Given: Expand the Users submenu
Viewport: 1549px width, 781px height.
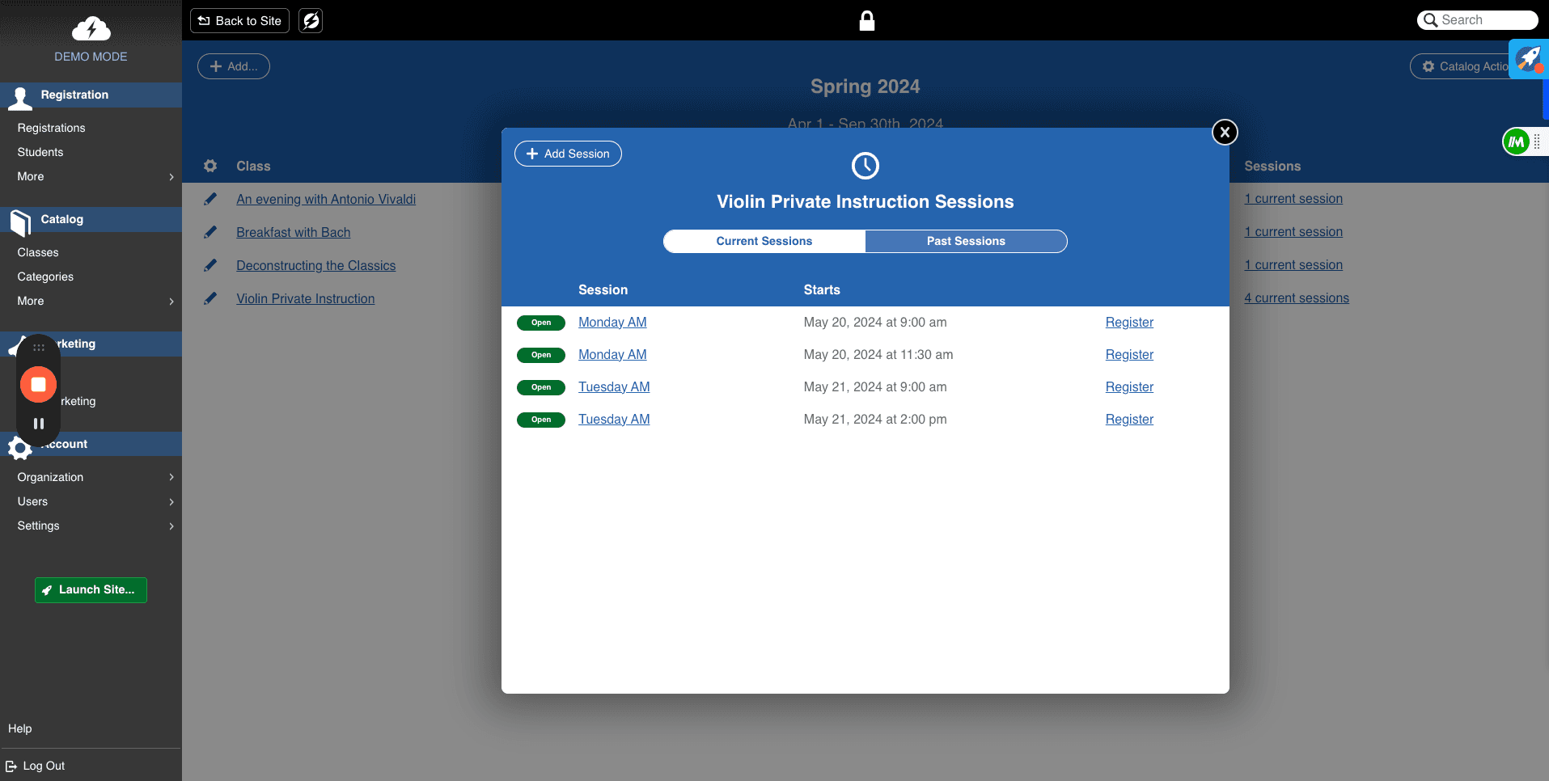Looking at the screenshot, I should click(x=91, y=501).
